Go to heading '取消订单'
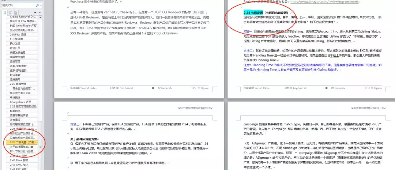 click(x=23, y=48)
